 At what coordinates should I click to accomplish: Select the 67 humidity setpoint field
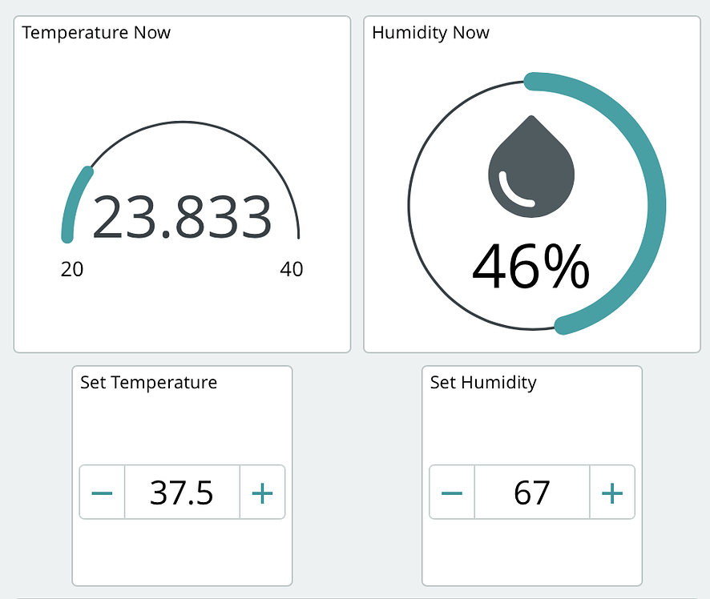coord(532,492)
